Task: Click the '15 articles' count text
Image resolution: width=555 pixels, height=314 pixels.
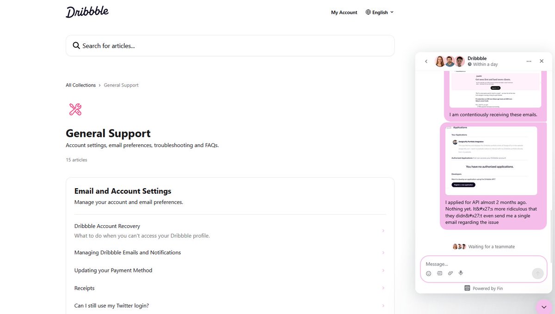Action: [x=76, y=160]
